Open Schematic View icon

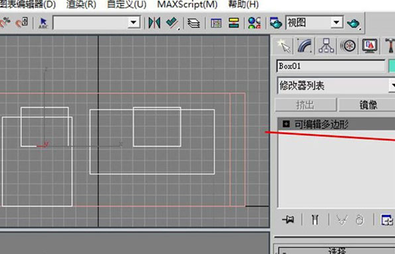[x=234, y=23]
